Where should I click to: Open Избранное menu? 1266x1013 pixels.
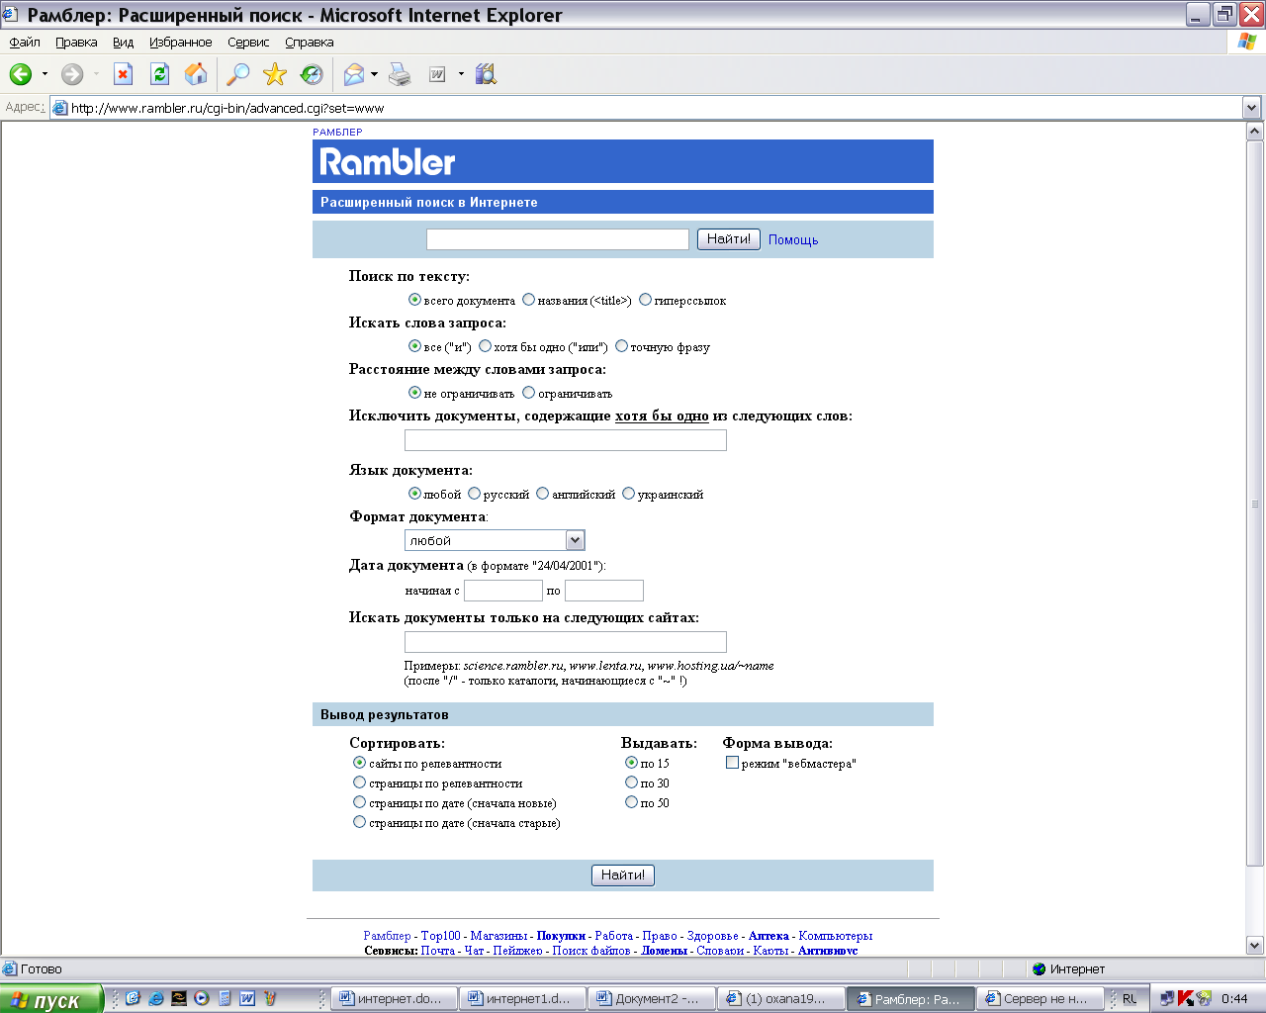180,42
